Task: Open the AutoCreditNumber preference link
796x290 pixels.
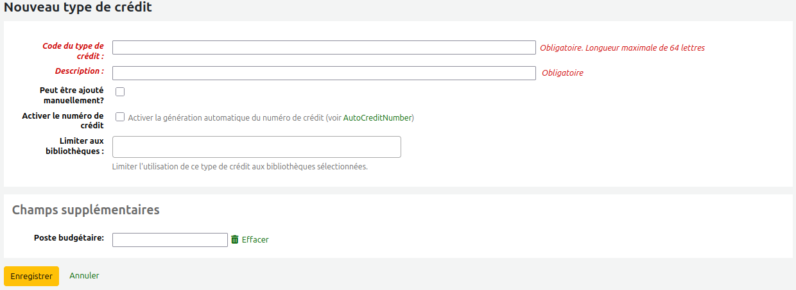Action: click(x=377, y=118)
